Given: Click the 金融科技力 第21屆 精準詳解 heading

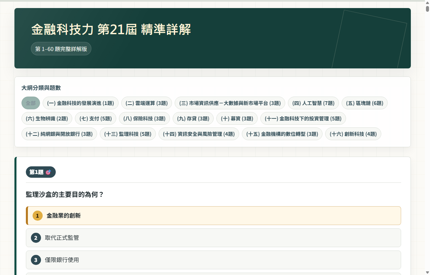Looking at the screenshot, I should point(111,30).
